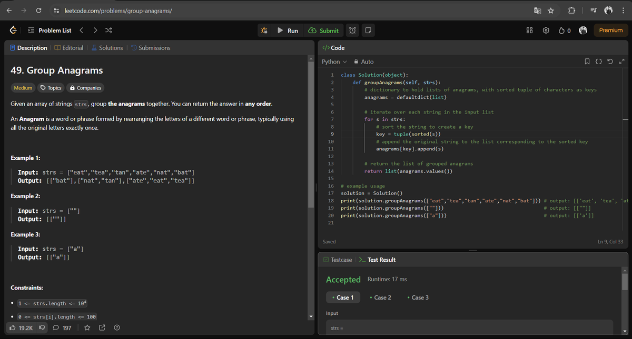Click the streak flame counter
This screenshot has height=339, width=632.
[565, 30]
